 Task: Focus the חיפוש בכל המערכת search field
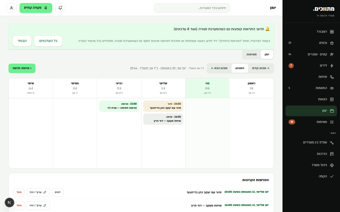(192, 8)
